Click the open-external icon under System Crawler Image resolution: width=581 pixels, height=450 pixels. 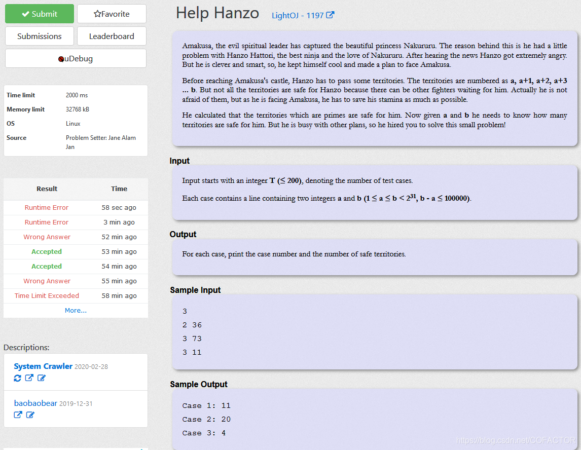point(29,378)
